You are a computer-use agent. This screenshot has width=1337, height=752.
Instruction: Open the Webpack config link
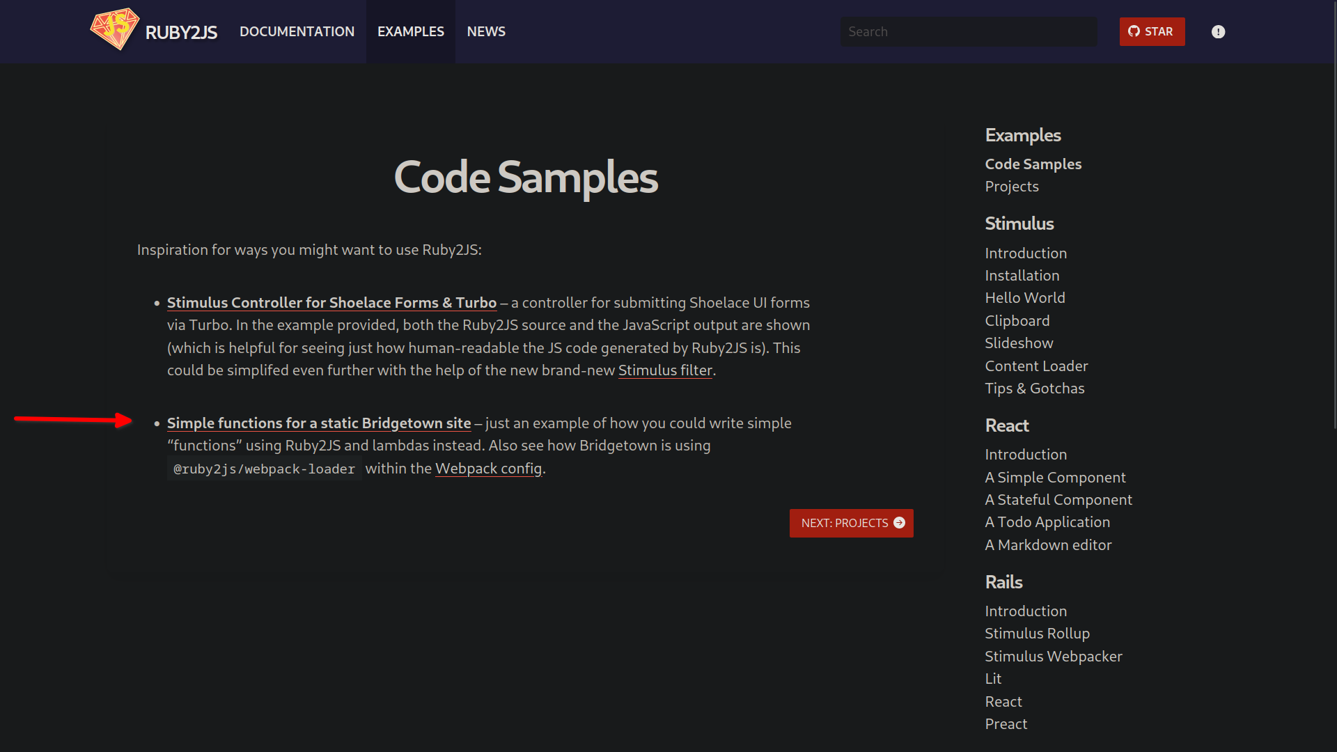tap(488, 468)
